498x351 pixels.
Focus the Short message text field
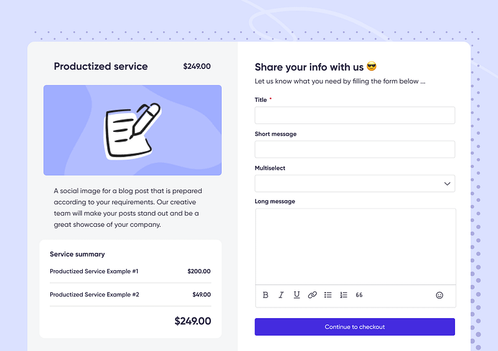point(354,149)
